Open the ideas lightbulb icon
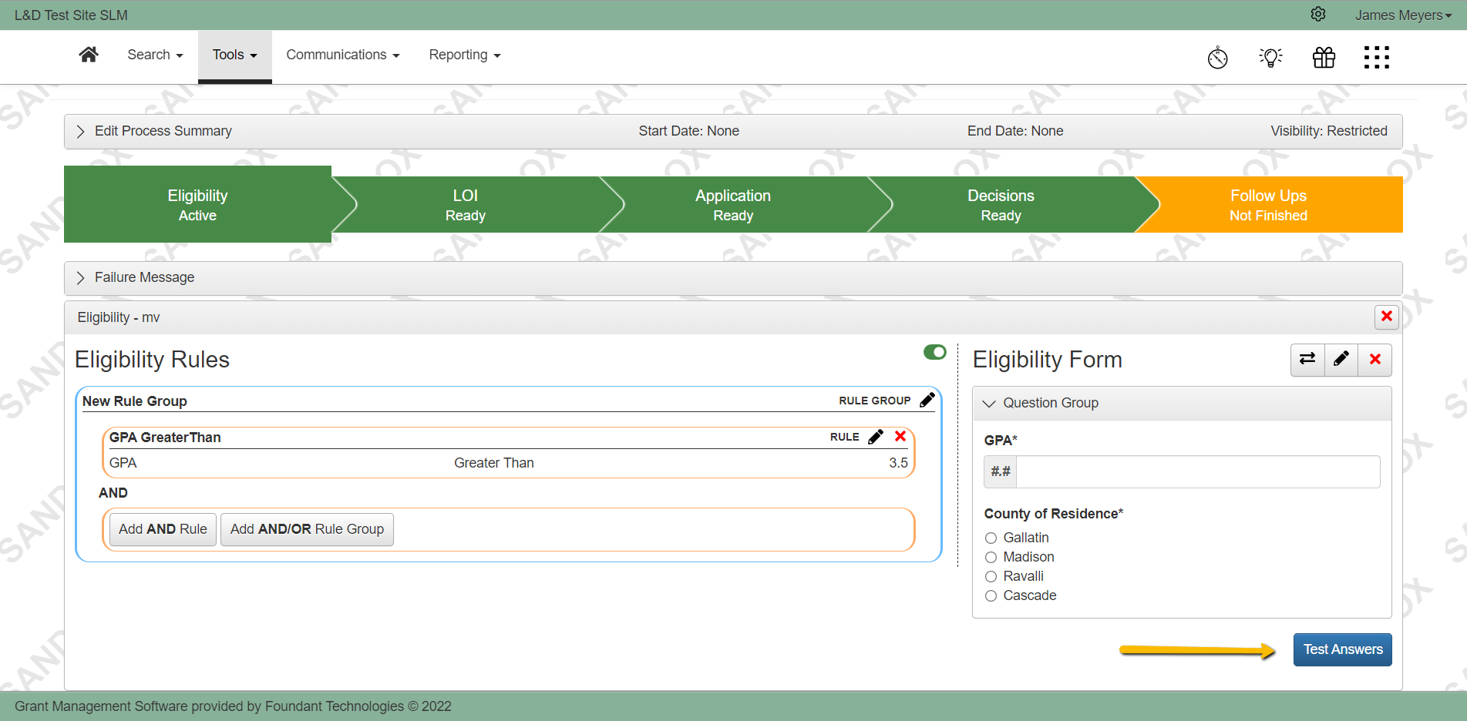Image resolution: width=1467 pixels, height=721 pixels. pyautogui.click(x=1270, y=57)
